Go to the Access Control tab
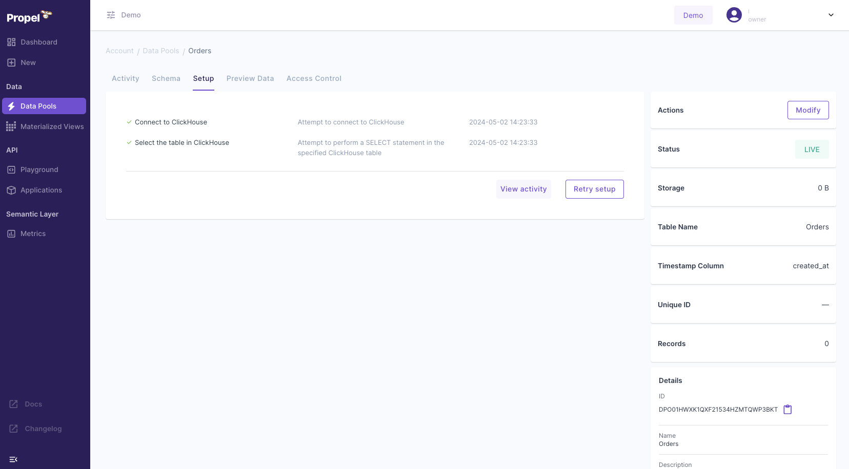 point(314,78)
